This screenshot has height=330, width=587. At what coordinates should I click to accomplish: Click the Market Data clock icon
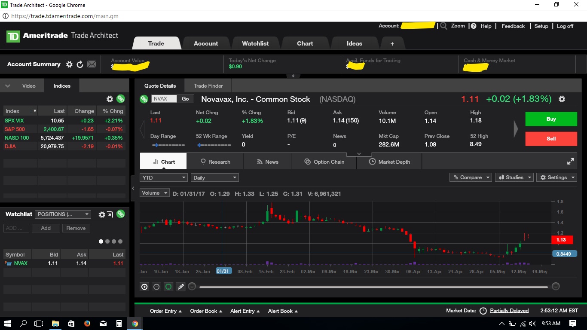483,311
